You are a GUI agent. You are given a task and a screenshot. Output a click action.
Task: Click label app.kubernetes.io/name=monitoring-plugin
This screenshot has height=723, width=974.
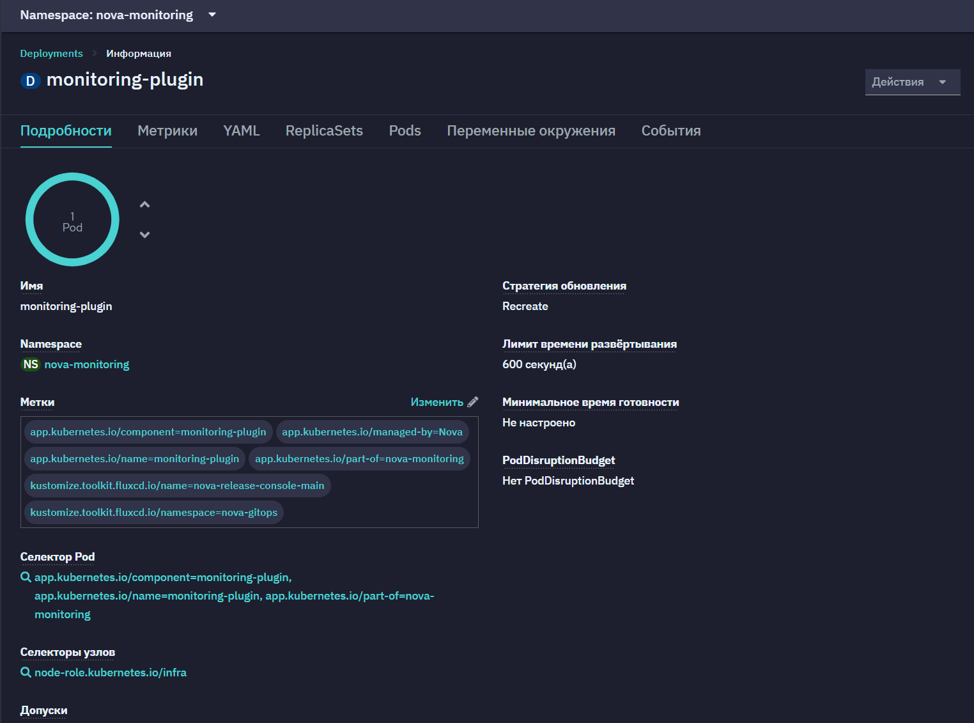[135, 459]
